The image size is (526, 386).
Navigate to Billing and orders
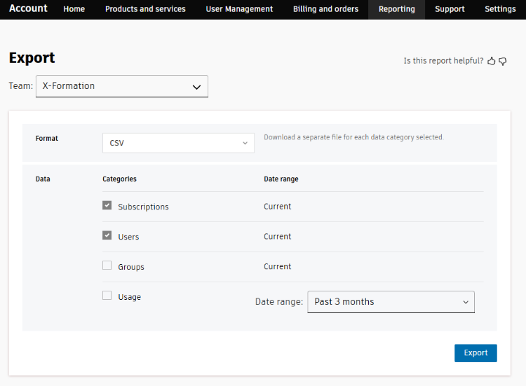pos(325,9)
